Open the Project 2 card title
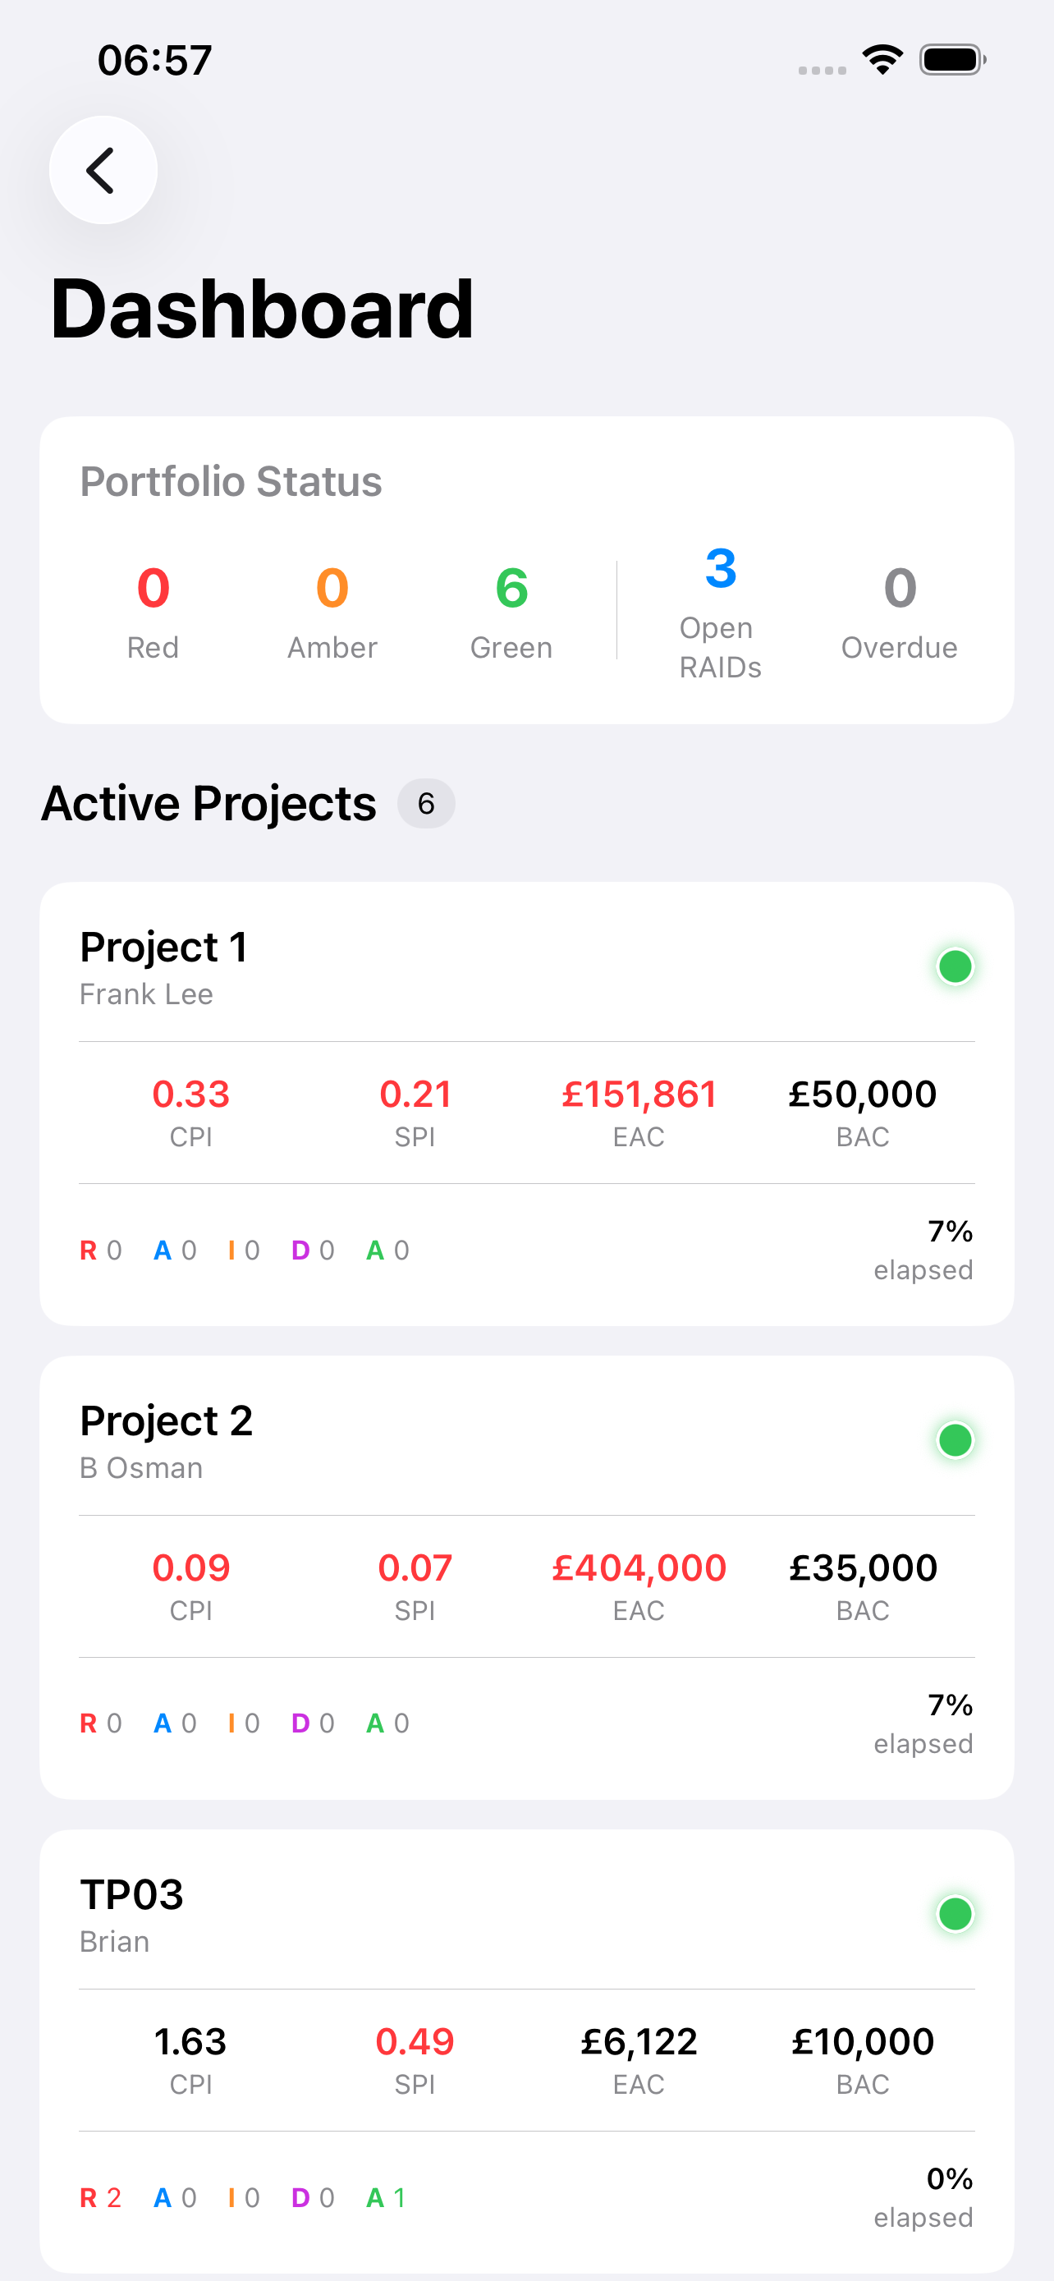Image resolution: width=1054 pixels, height=2281 pixels. tap(167, 1420)
